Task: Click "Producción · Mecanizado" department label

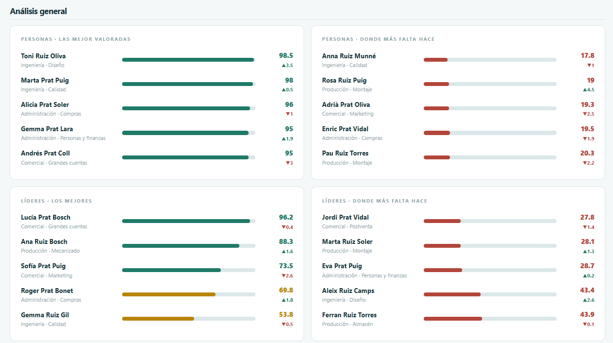Action: point(50,251)
